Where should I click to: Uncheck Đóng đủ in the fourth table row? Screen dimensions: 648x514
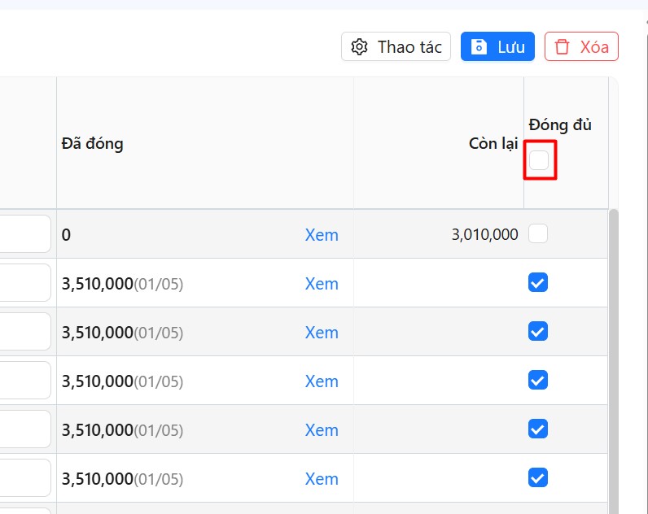click(538, 380)
